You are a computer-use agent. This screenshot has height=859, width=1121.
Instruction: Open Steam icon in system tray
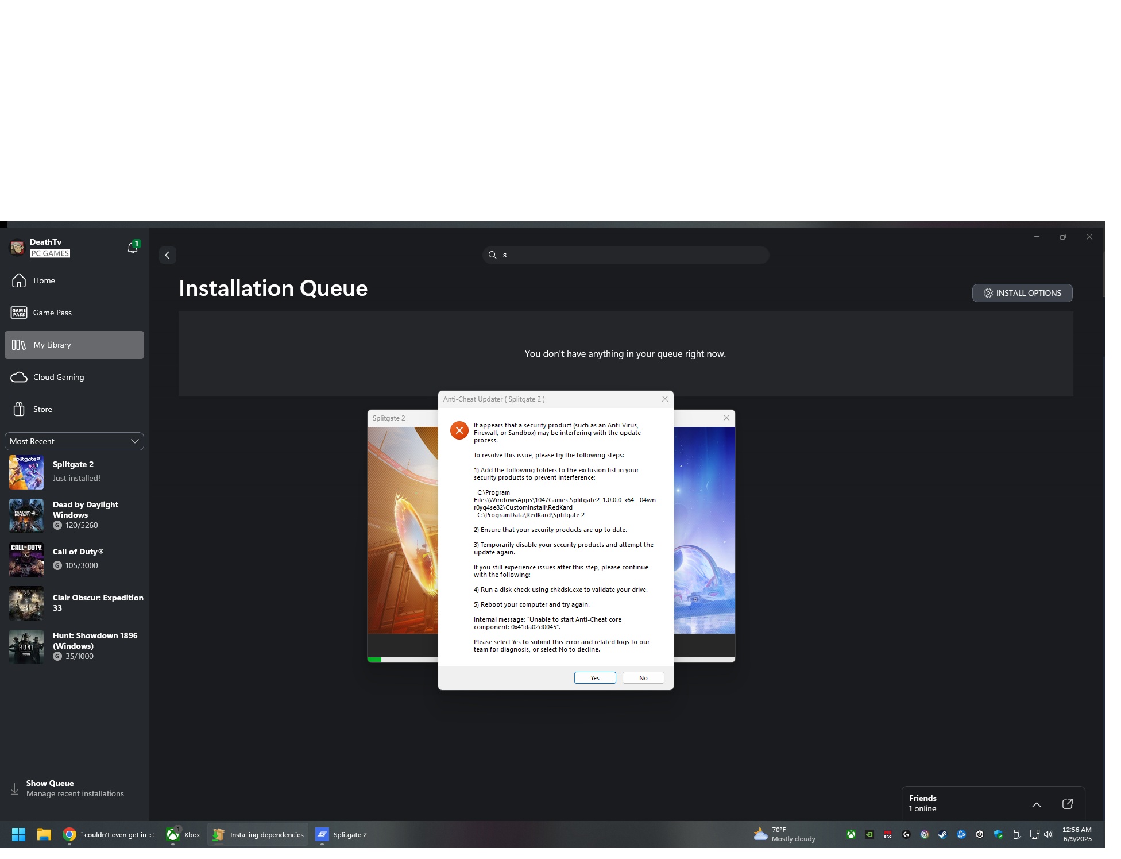[943, 835]
